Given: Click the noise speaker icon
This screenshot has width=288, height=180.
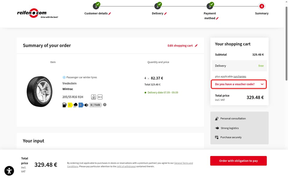Looking at the screenshot, I should tap(86, 105).
